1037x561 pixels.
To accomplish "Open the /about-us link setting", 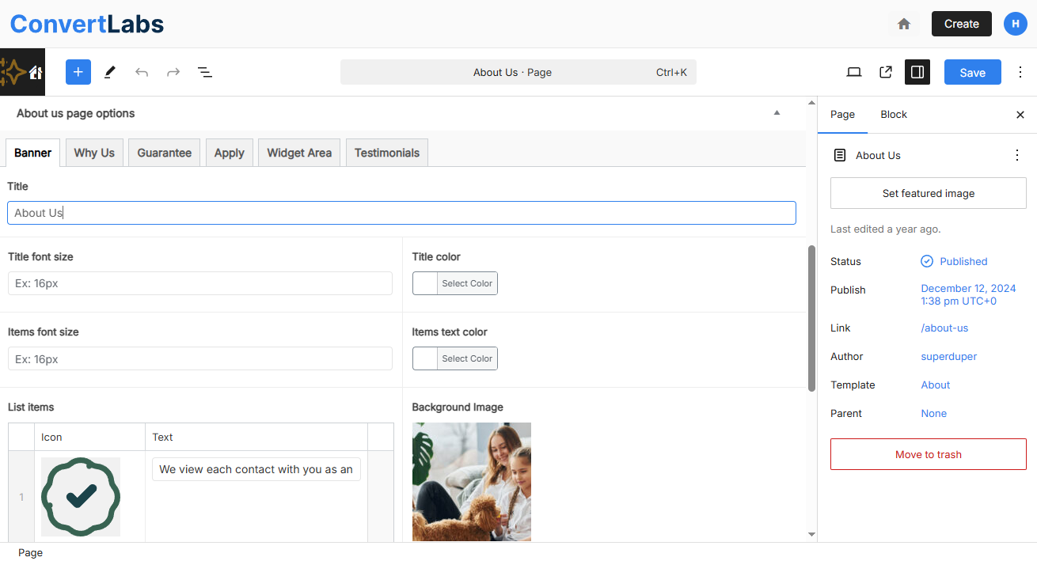I will coord(944,328).
